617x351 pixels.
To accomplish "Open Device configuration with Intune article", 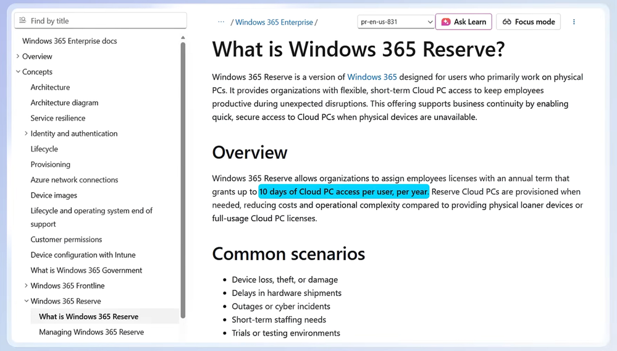I will [83, 255].
